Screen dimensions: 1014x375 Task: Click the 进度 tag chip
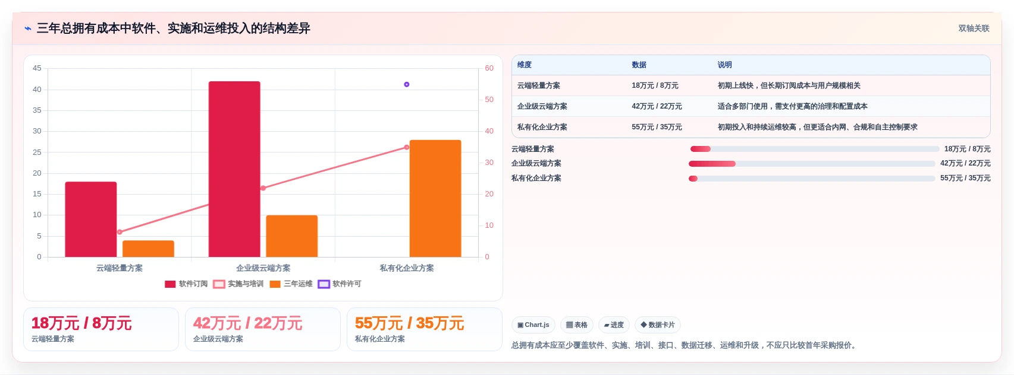(614, 325)
